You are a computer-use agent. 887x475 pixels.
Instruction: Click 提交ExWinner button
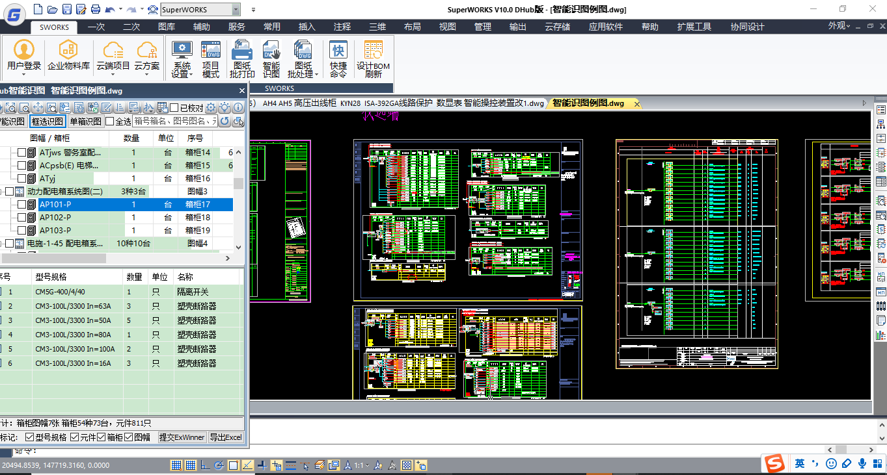click(x=182, y=437)
